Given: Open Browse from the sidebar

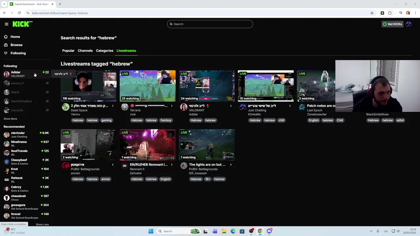Looking at the screenshot, I should pyautogui.click(x=16, y=45).
